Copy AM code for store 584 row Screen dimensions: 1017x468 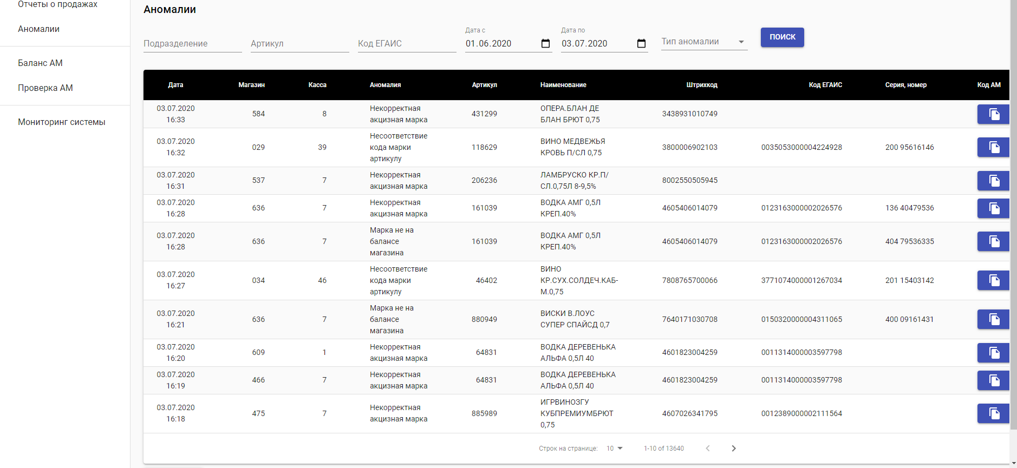993,114
